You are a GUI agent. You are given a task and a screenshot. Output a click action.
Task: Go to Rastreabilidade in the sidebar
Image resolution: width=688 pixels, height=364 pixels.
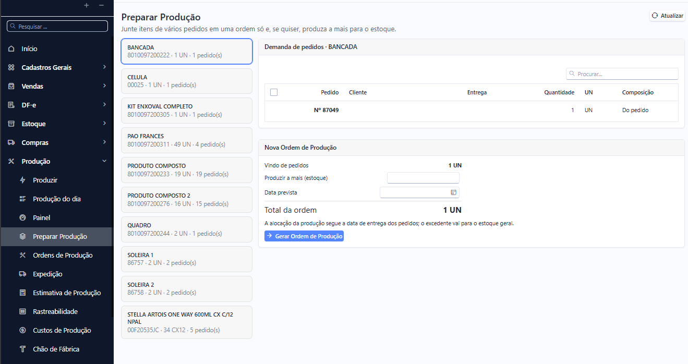(x=56, y=311)
